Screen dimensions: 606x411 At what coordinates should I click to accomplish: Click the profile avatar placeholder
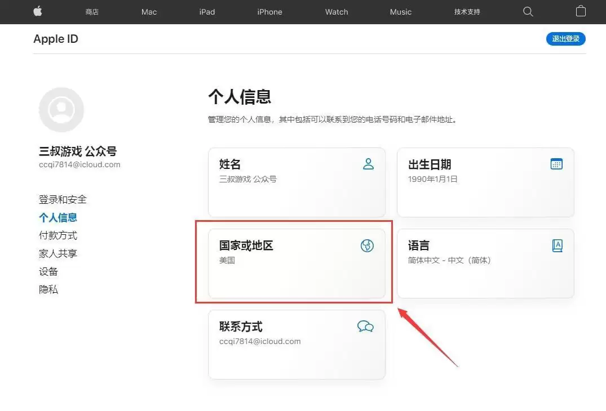(x=61, y=109)
